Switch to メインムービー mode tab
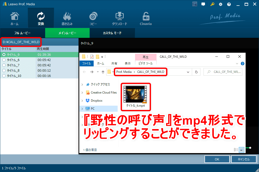259x172 pixels. click(x=67, y=33)
